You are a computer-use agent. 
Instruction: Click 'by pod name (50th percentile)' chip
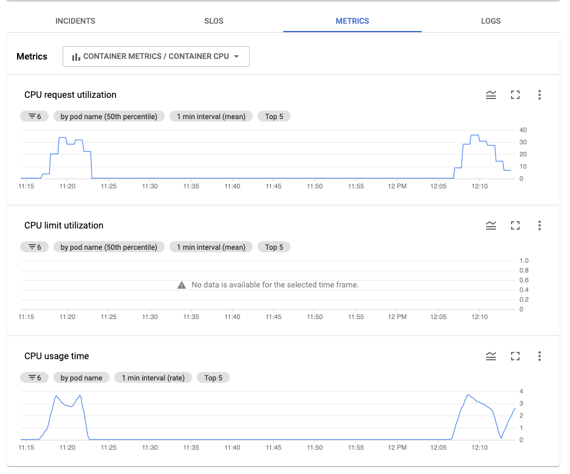pos(109,116)
